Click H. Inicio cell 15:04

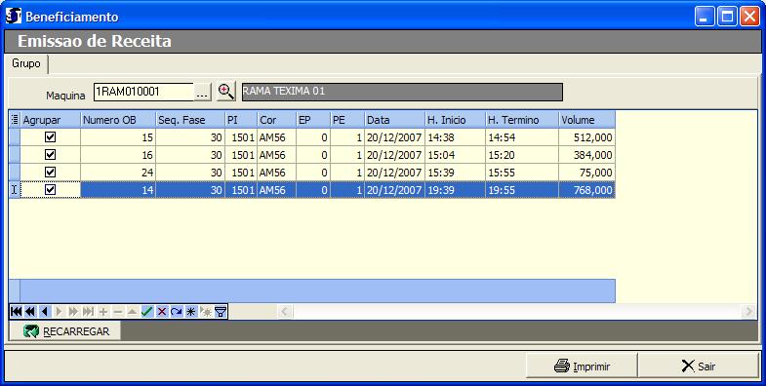tap(455, 155)
